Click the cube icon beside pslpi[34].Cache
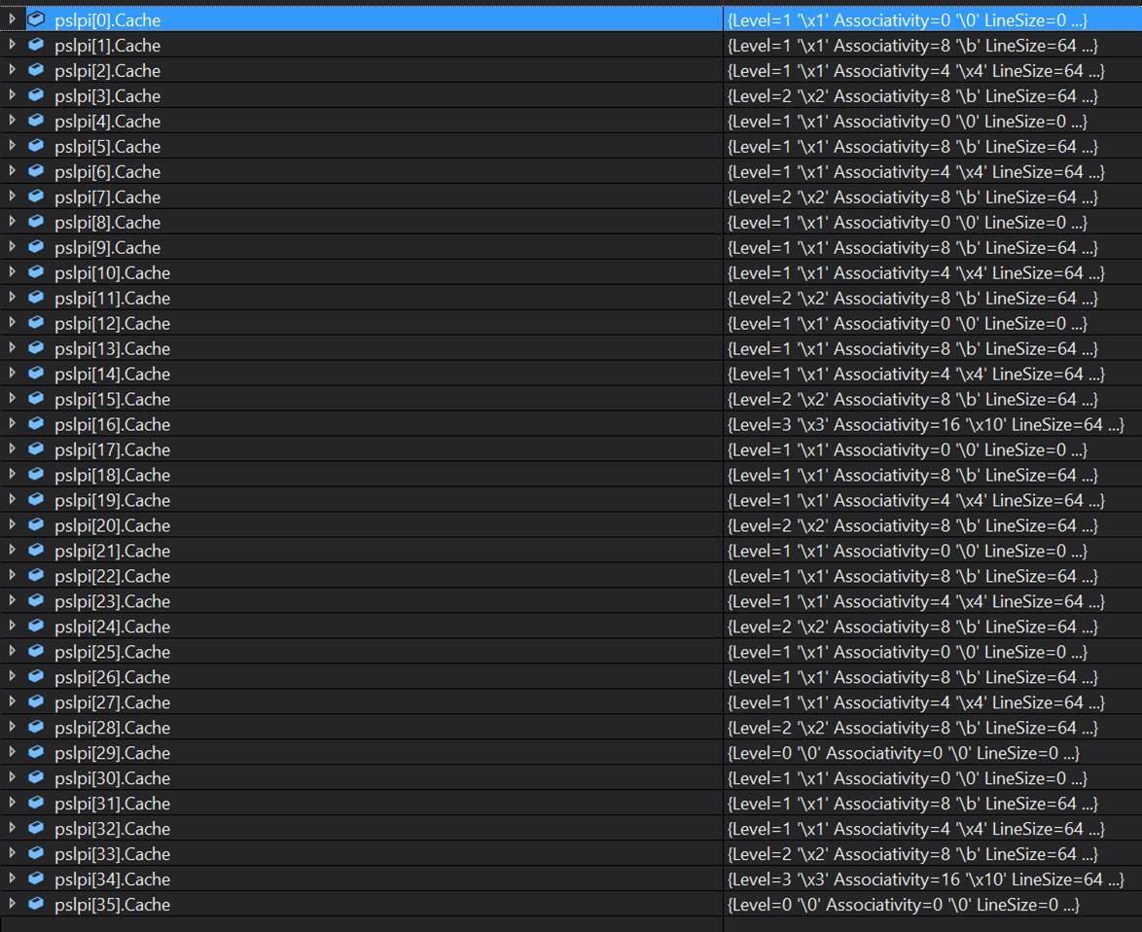Screen dimensions: 1142x932 click(x=37, y=879)
